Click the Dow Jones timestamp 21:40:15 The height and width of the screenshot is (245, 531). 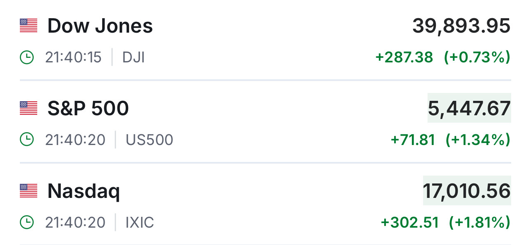(x=73, y=57)
